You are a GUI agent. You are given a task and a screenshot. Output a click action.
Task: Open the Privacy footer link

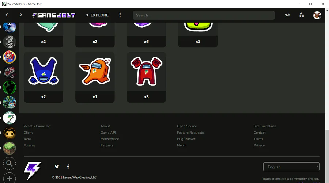click(259, 145)
